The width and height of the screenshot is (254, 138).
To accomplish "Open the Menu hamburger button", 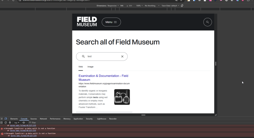I will pyautogui.click(x=111, y=22).
